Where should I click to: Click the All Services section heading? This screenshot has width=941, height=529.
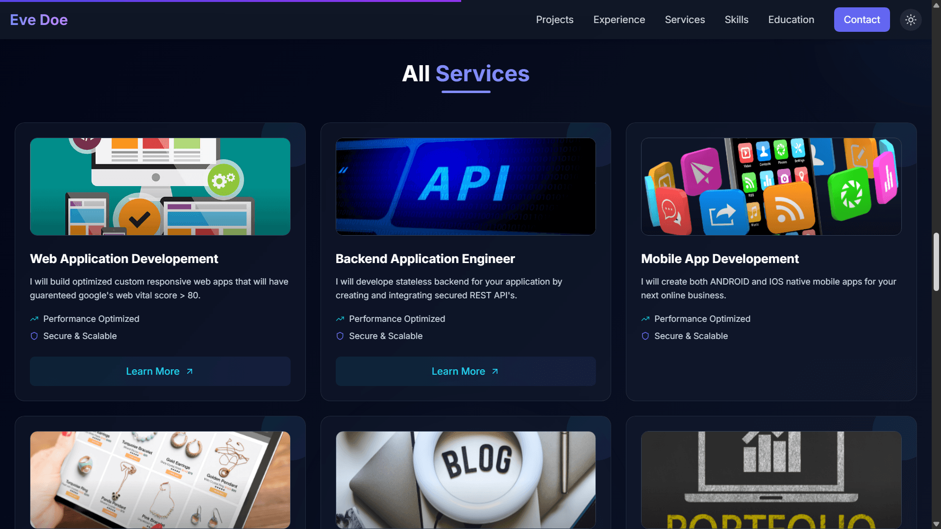coord(466,74)
